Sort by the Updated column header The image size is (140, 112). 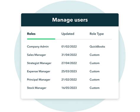(x=68, y=34)
